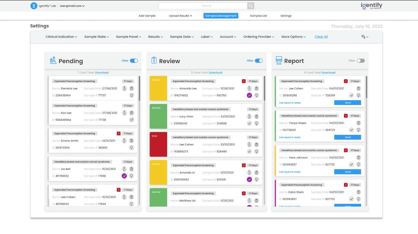This screenshot has height=234, width=418.
Task: Click the igentify your health logo
Action: [371, 6]
